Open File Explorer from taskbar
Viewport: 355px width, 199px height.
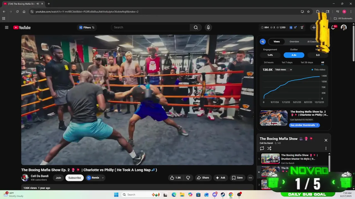coord(182,195)
